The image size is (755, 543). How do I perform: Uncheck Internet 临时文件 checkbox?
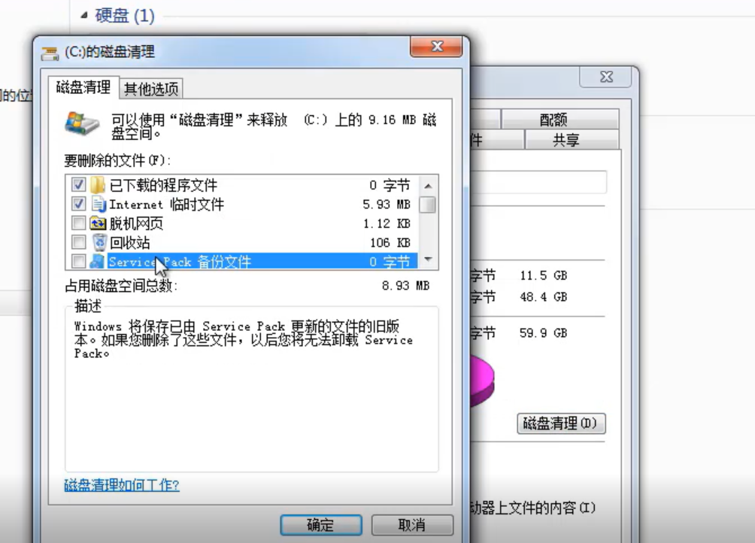(x=78, y=204)
